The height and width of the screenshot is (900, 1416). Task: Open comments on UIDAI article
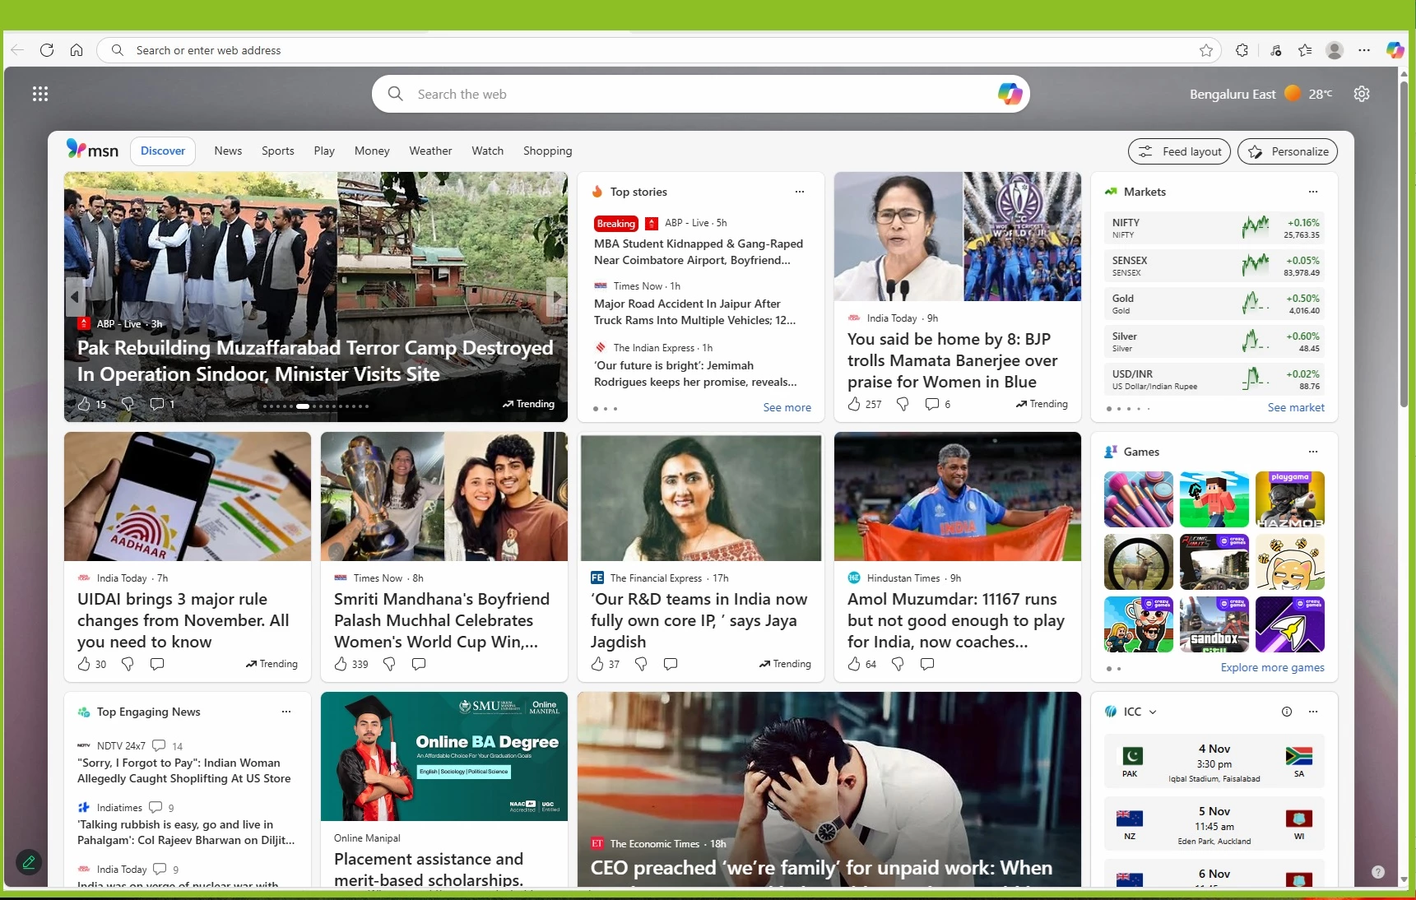[157, 664]
